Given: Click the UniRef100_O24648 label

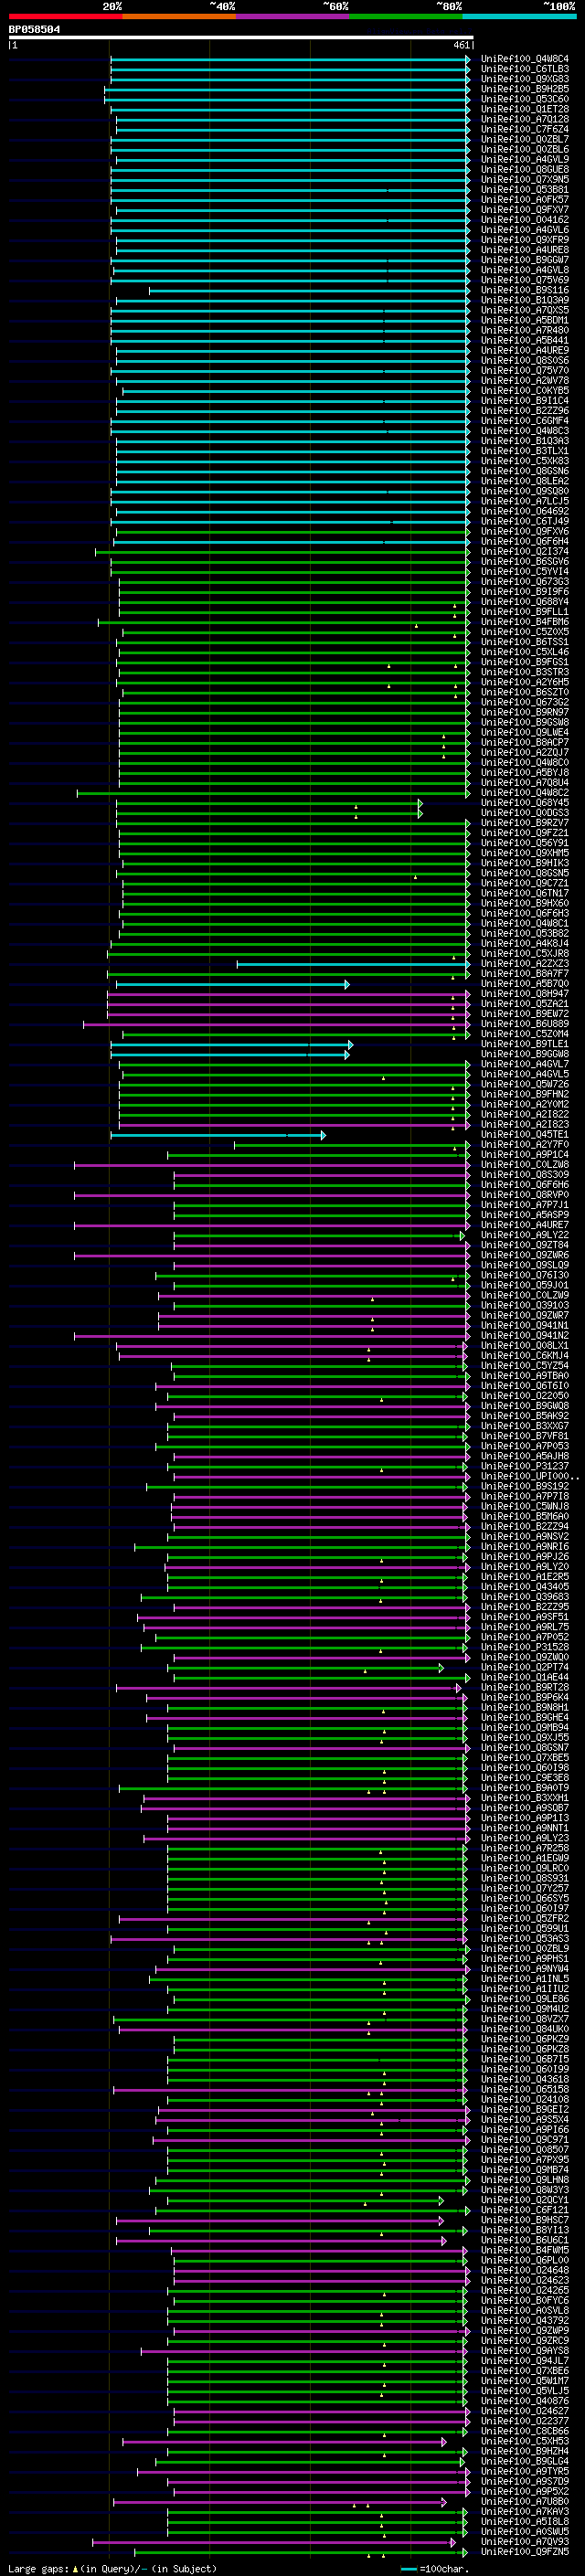Looking at the screenshot, I should pos(524,2269).
